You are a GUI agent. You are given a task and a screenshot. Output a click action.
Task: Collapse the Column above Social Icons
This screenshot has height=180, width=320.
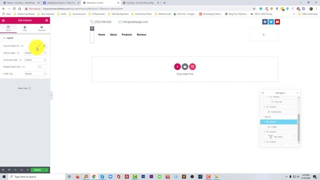pyautogui.click(x=264, y=106)
